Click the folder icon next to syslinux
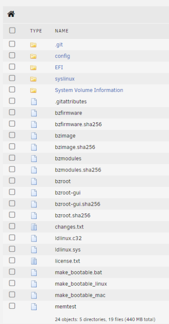 [x=33, y=79]
